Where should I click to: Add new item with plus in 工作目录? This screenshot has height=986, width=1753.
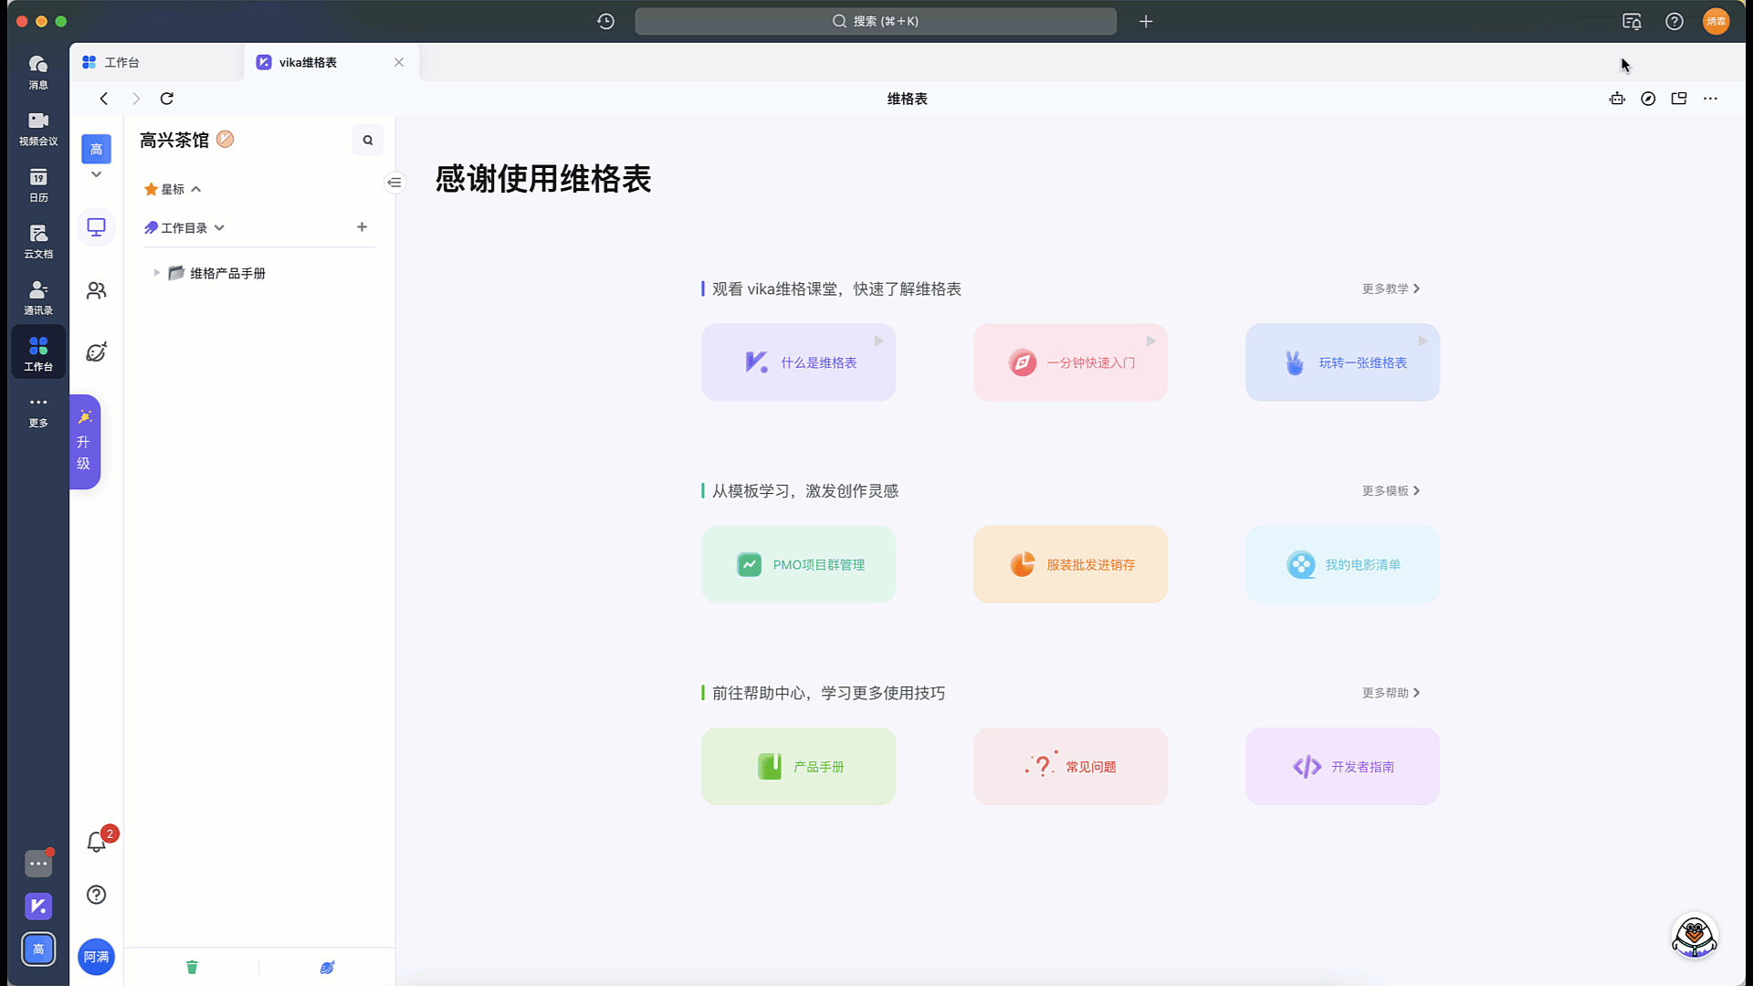(362, 227)
